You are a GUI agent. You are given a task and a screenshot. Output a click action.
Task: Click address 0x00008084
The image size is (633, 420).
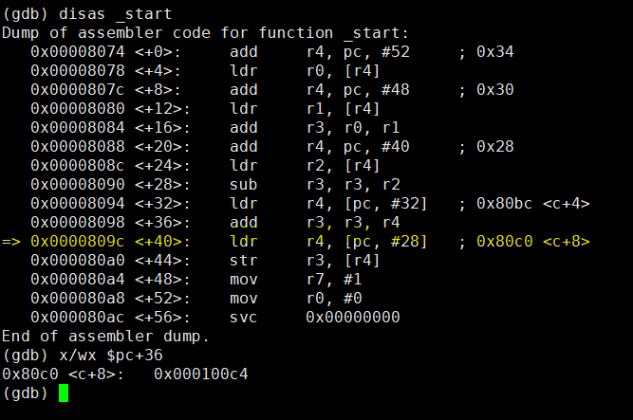tap(78, 128)
